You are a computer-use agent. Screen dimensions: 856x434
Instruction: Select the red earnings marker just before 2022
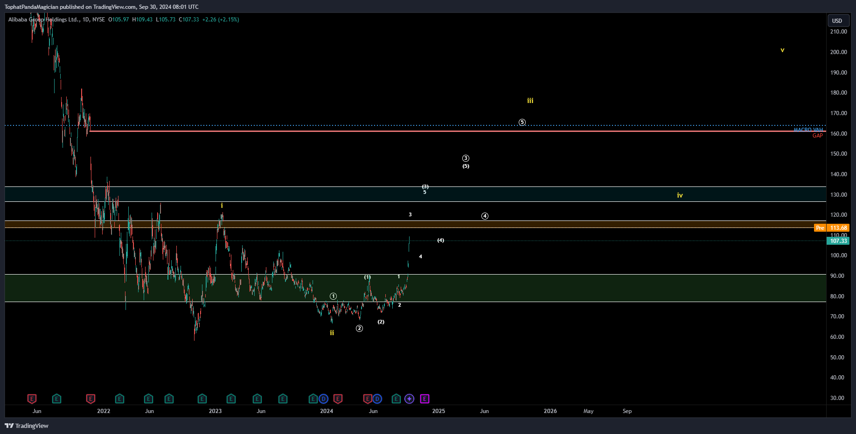[90, 399]
